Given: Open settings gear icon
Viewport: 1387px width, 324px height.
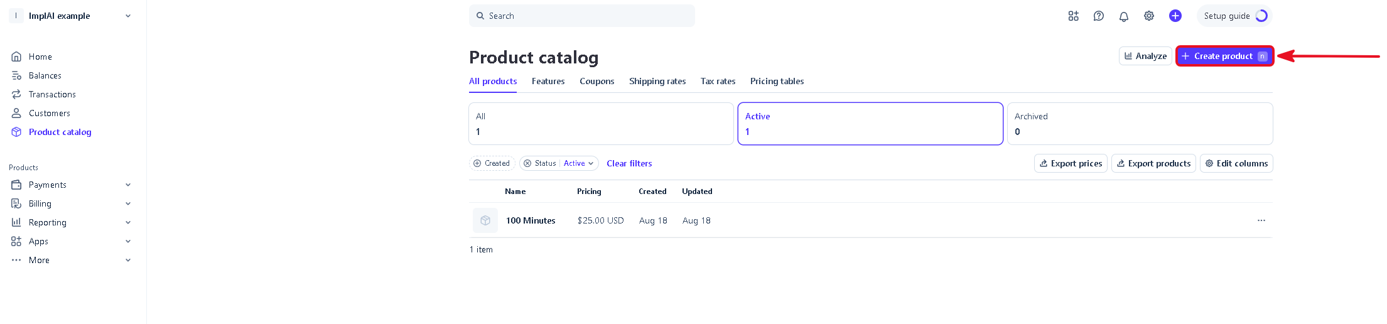Looking at the screenshot, I should pyautogui.click(x=1148, y=16).
